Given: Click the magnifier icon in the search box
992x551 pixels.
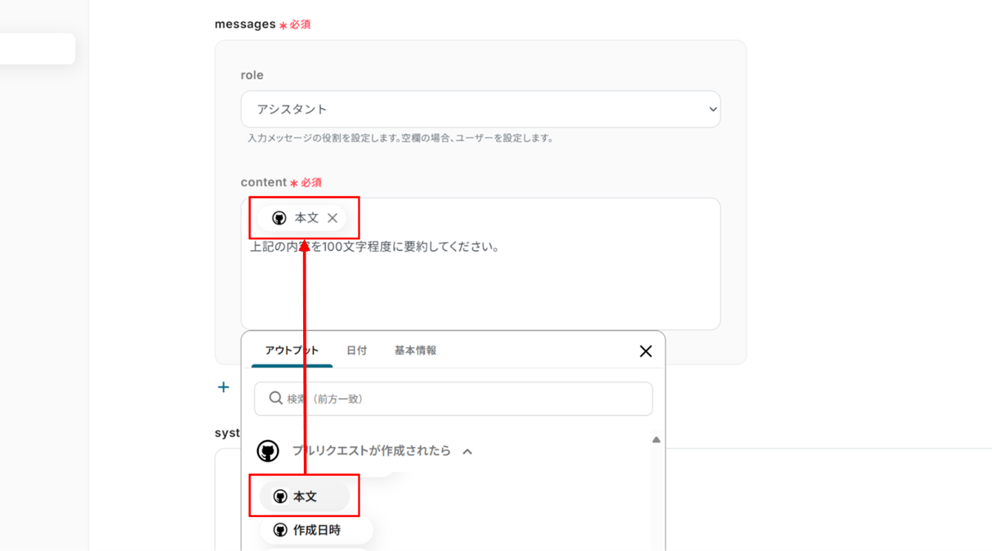Looking at the screenshot, I should coord(275,398).
